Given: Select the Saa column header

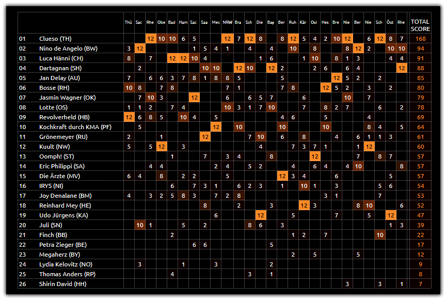Looking at the screenshot, I should point(204,22).
